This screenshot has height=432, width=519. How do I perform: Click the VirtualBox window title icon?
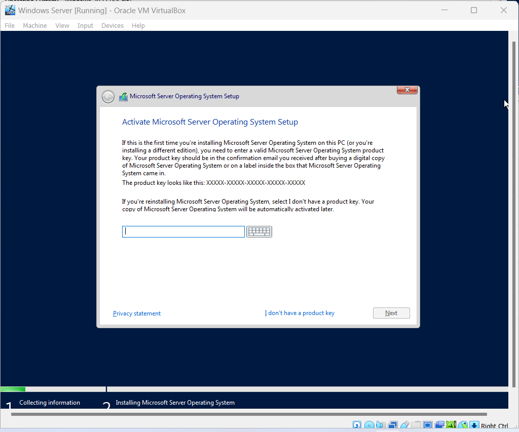tap(10, 10)
